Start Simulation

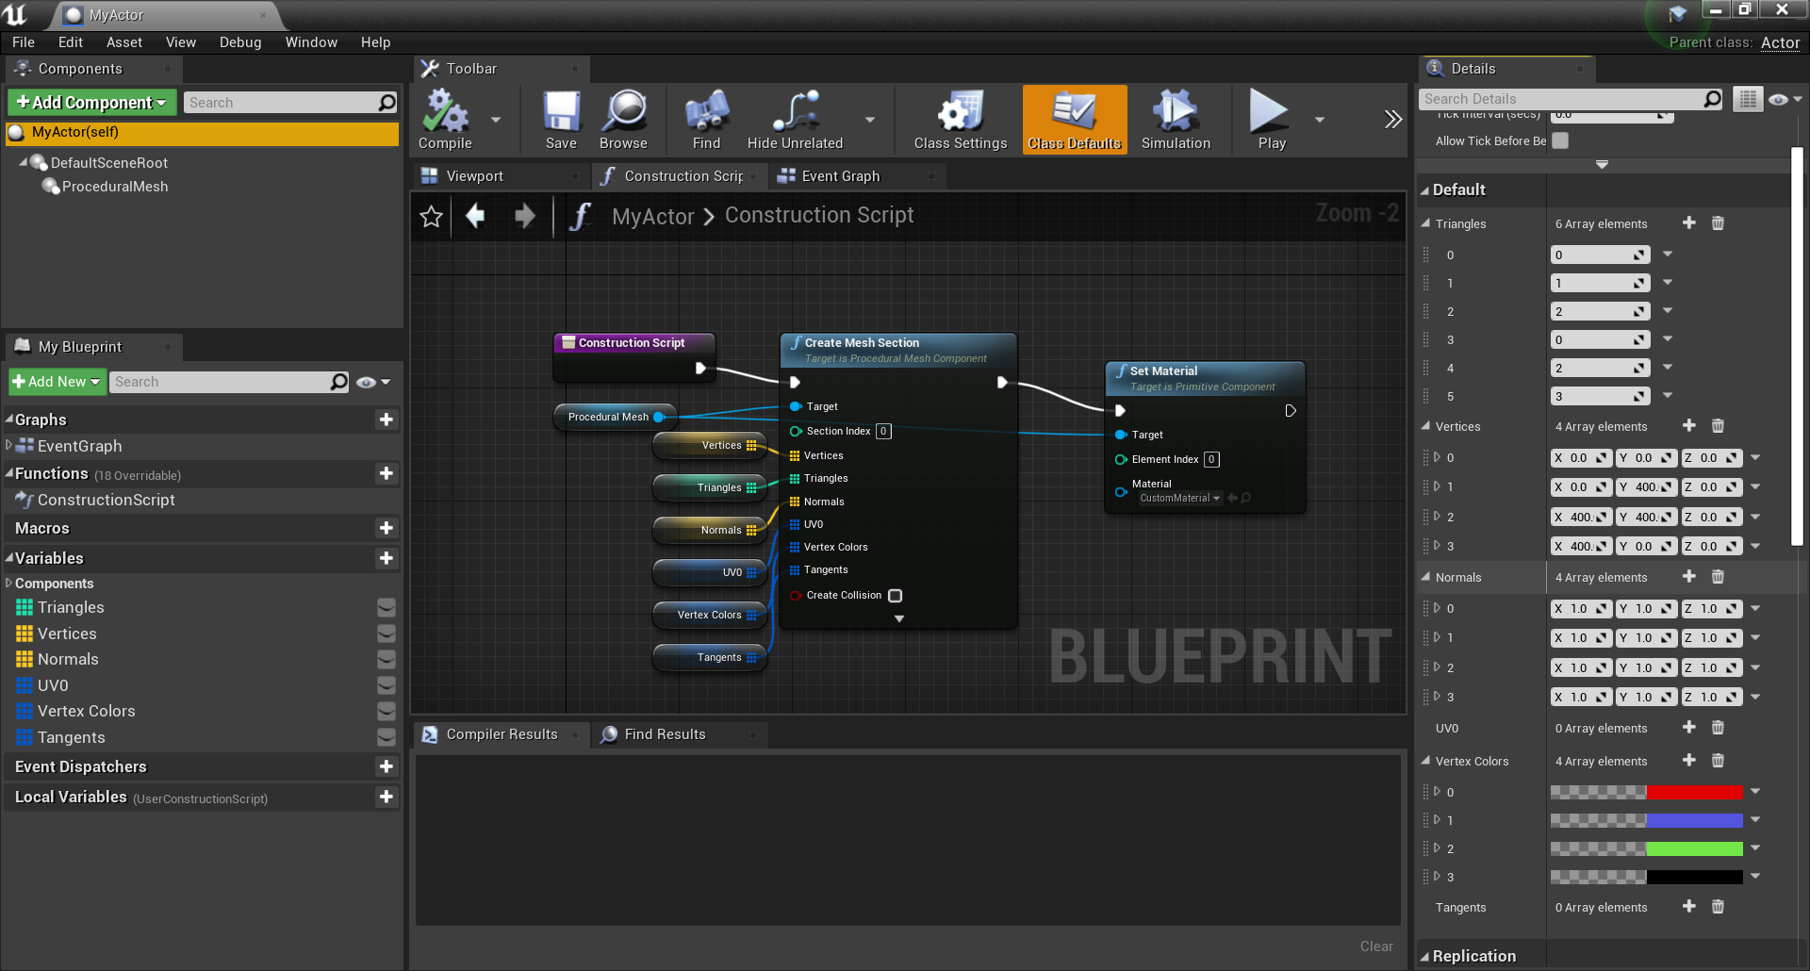point(1176,120)
